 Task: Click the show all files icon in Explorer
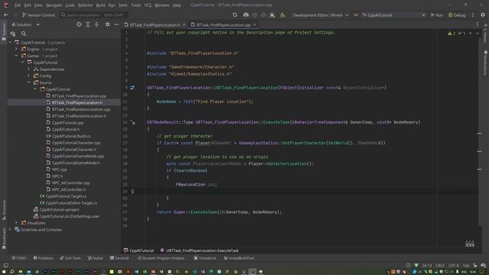click(13, 34)
